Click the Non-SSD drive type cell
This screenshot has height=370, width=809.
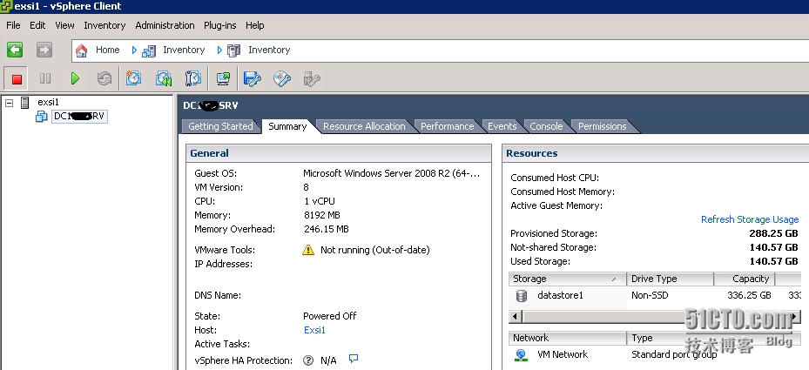click(x=650, y=296)
